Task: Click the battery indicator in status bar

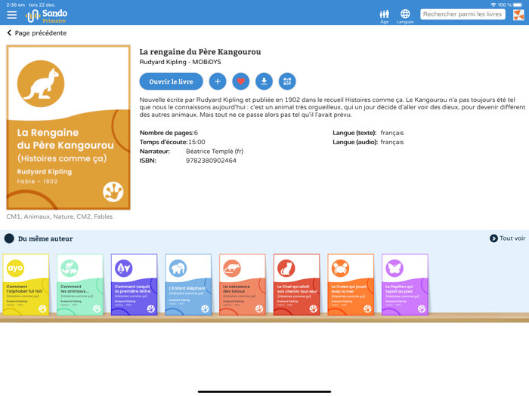Action: pyautogui.click(x=518, y=5)
